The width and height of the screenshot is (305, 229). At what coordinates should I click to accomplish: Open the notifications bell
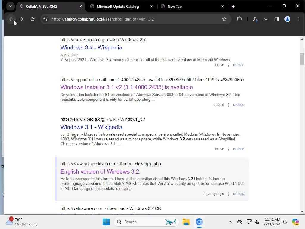285,222
